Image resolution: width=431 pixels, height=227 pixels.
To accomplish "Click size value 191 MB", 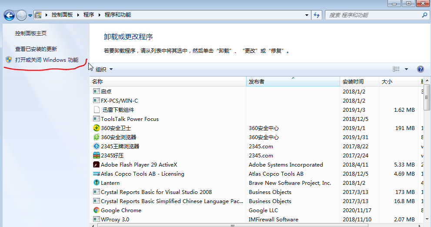I will point(405,128).
